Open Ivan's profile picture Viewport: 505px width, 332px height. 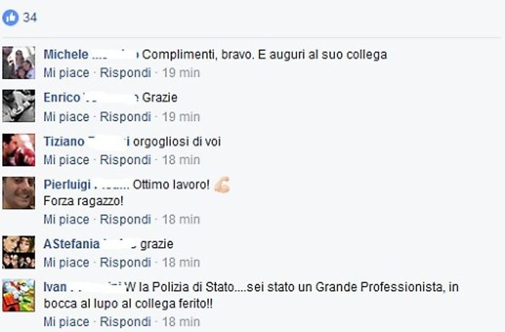click(x=19, y=295)
